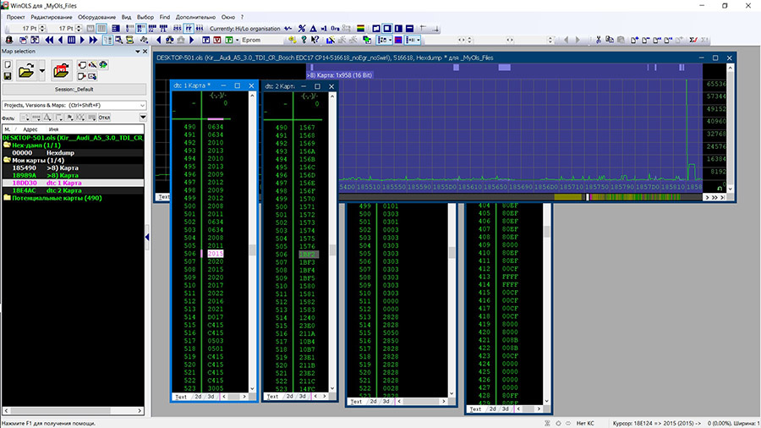
Task: Click the scissors cut icon
Action: pyautogui.click(x=599, y=40)
